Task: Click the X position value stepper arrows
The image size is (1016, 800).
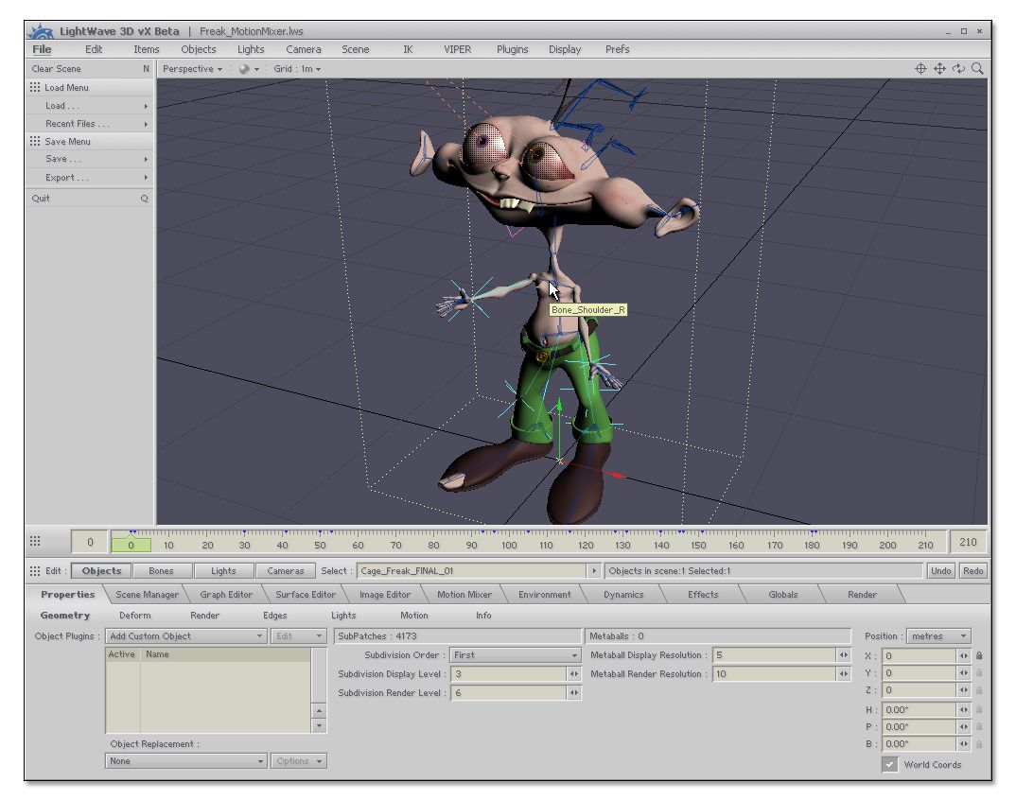Action: [964, 655]
